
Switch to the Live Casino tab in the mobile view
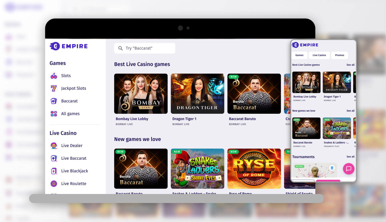[319, 55]
